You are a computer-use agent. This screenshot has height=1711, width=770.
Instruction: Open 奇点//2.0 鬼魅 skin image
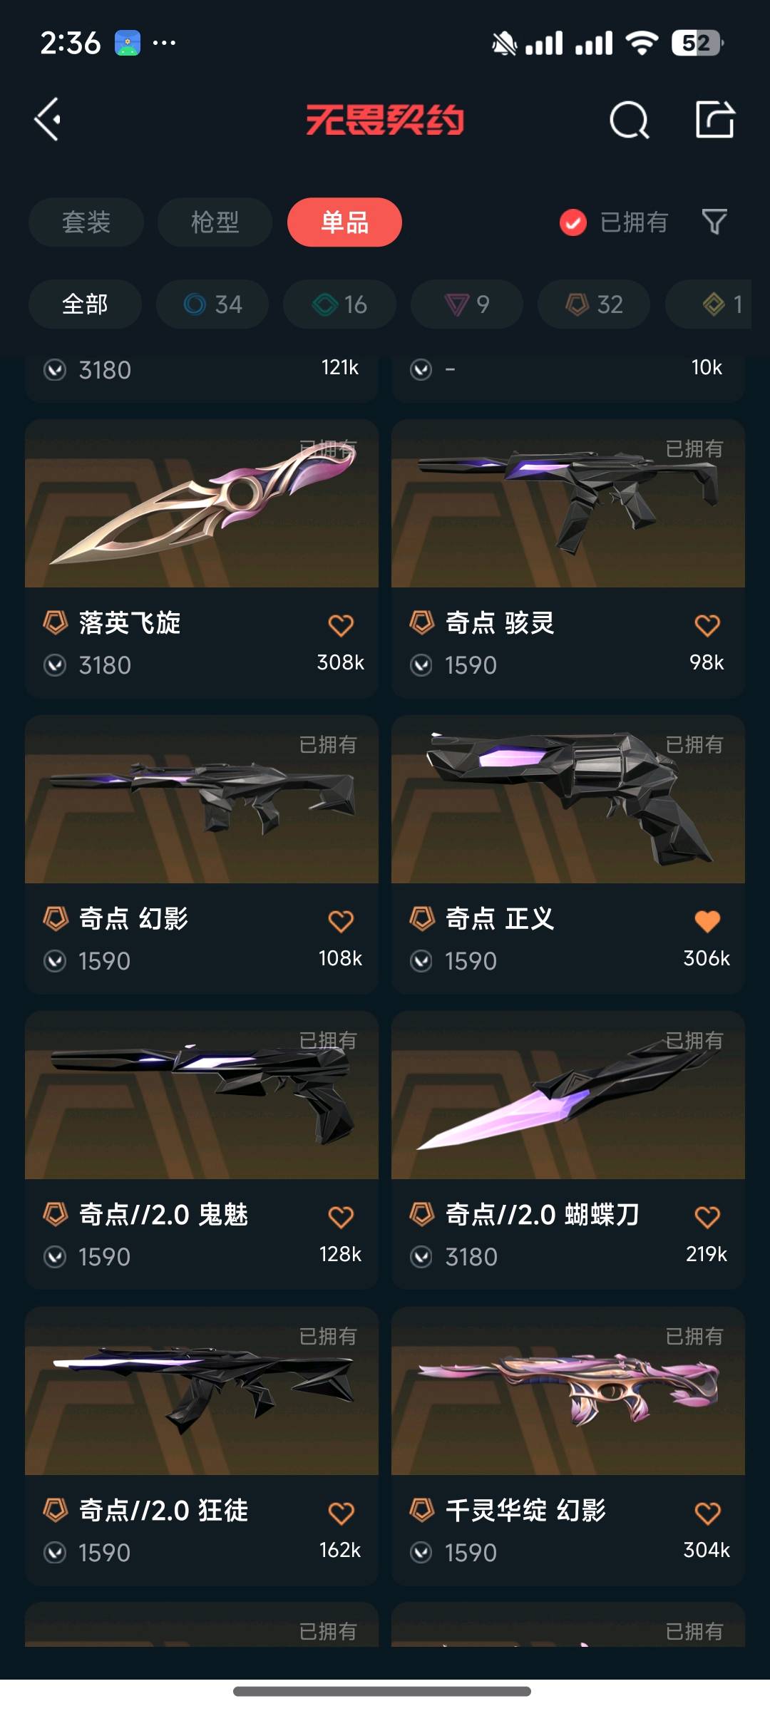[202, 1095]
